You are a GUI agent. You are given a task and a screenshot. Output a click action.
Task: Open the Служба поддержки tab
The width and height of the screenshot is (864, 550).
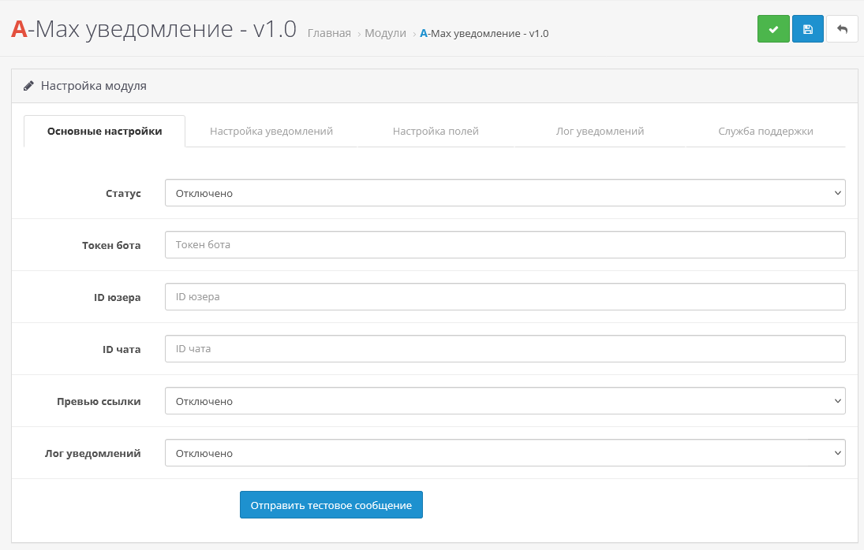pyautogui.click(x=765, y=132)
